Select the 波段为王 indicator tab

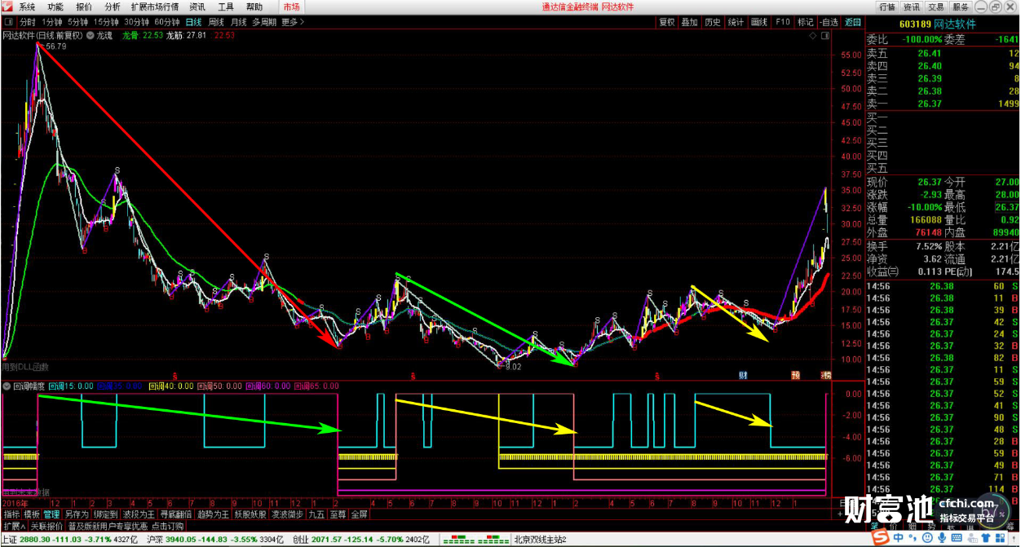click(x=139, y=514)
